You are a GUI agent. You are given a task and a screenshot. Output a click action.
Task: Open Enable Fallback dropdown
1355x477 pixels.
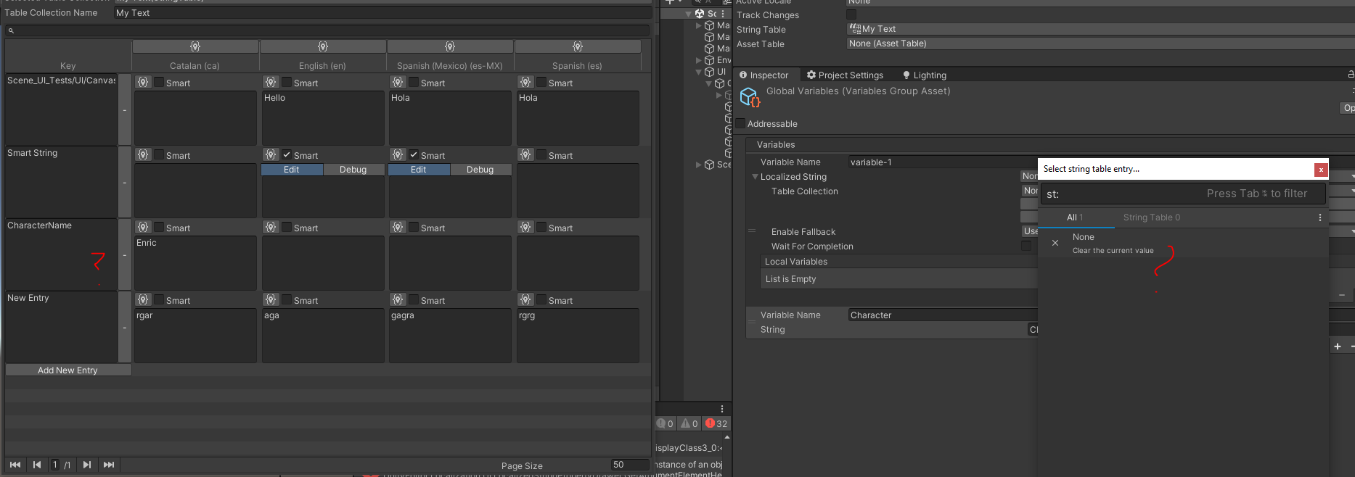1030,232
